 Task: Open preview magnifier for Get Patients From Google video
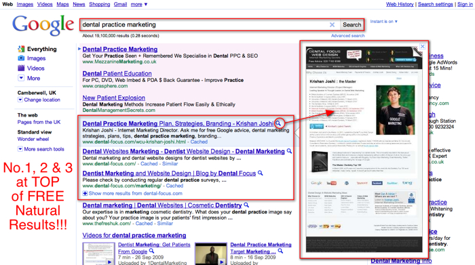(x=151, y=251)
